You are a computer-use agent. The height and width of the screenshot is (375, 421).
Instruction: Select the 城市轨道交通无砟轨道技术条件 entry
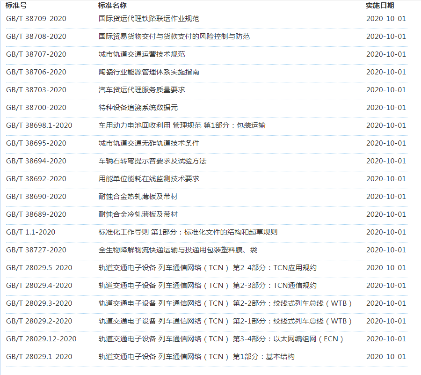(149, 143)
